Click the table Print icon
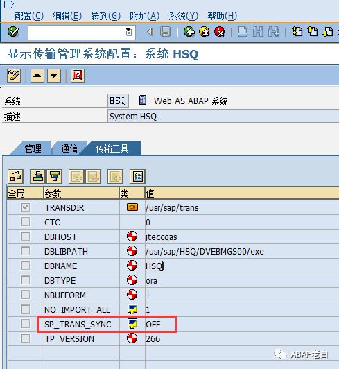Screen dimensions: 339x369 [x=38, y=176]
